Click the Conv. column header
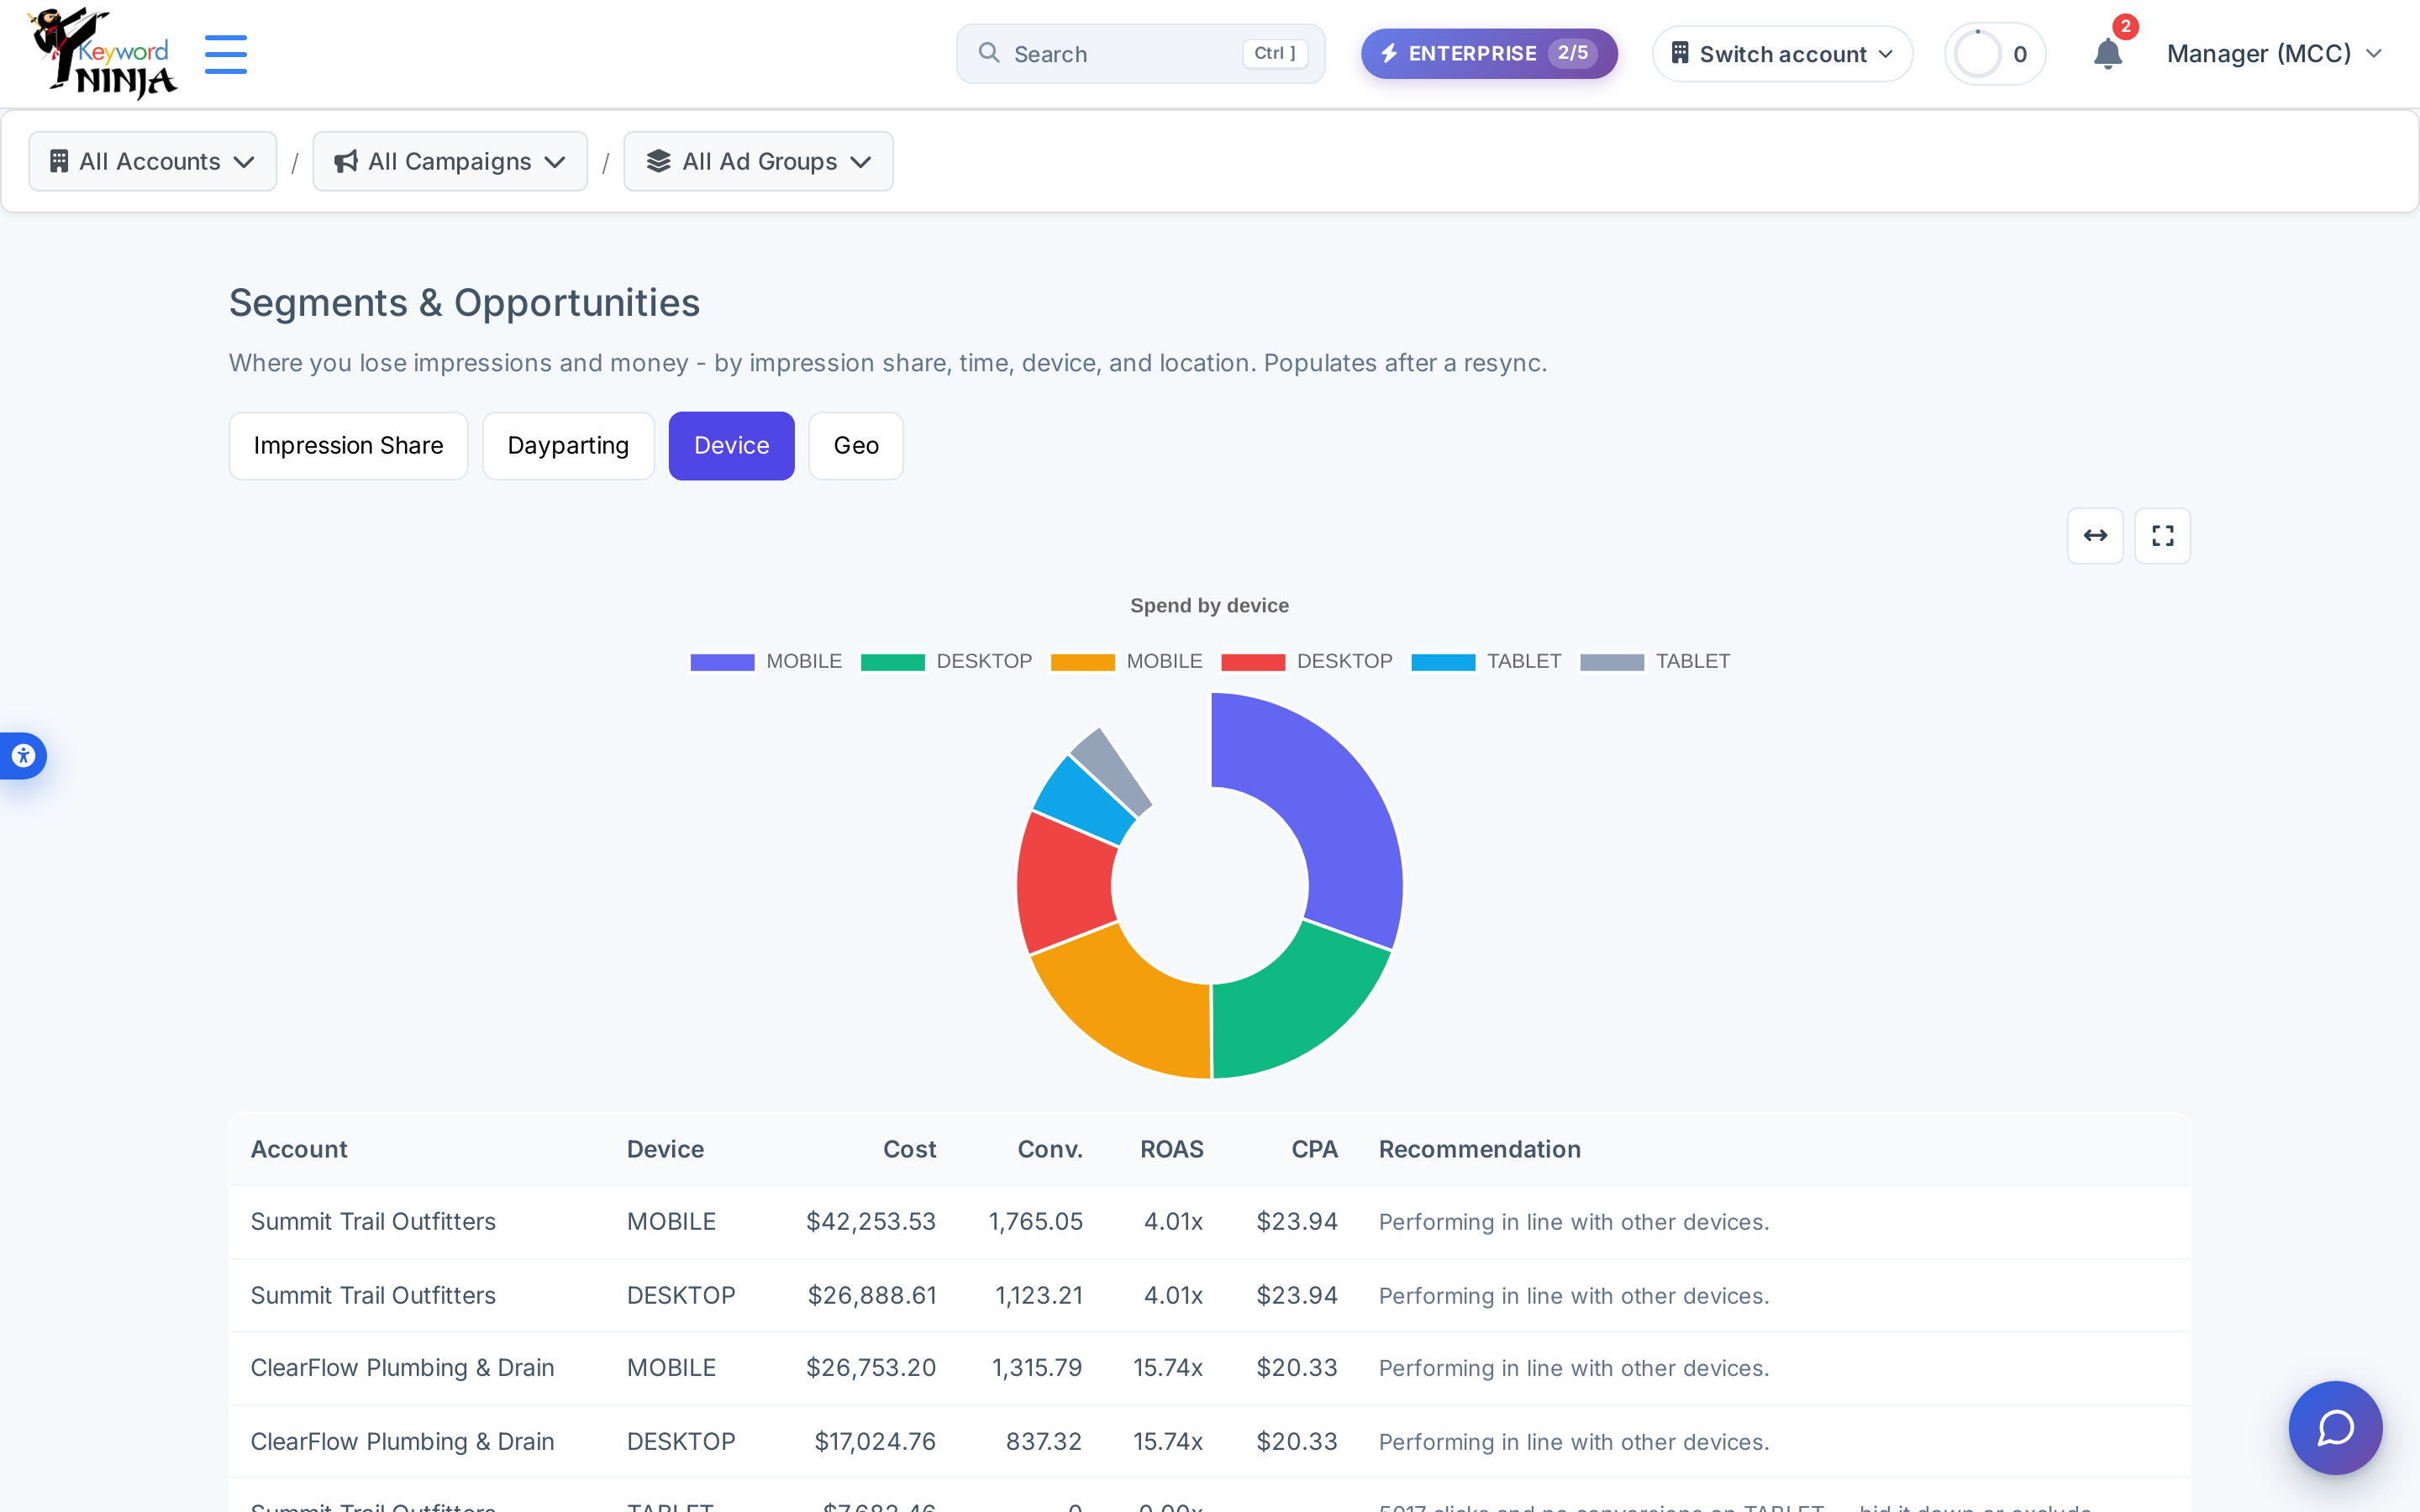This screenshot has width=2420, height=1512. (1050, 1149)
